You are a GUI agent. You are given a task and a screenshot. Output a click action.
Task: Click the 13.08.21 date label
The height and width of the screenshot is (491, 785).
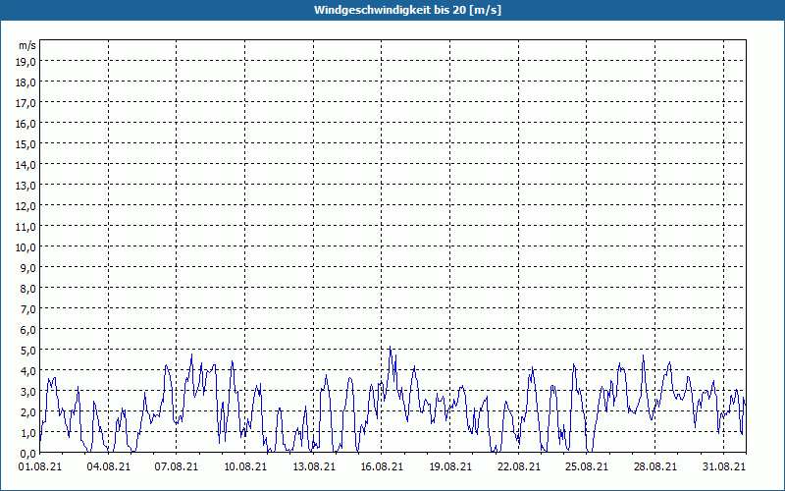(313, 467)
